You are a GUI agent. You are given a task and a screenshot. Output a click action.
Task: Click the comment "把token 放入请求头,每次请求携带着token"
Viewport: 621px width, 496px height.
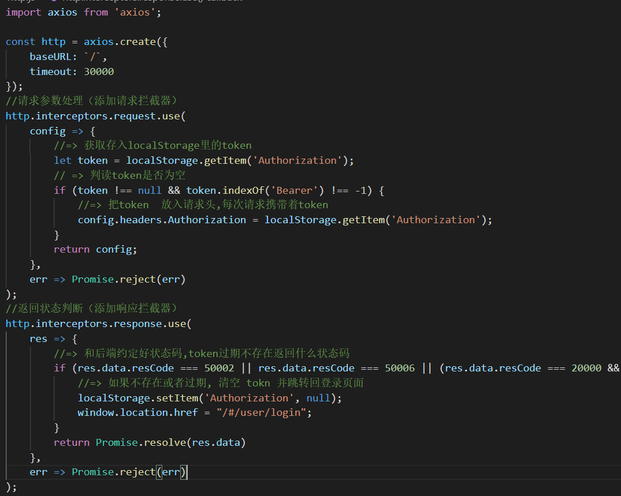point(218,205)
